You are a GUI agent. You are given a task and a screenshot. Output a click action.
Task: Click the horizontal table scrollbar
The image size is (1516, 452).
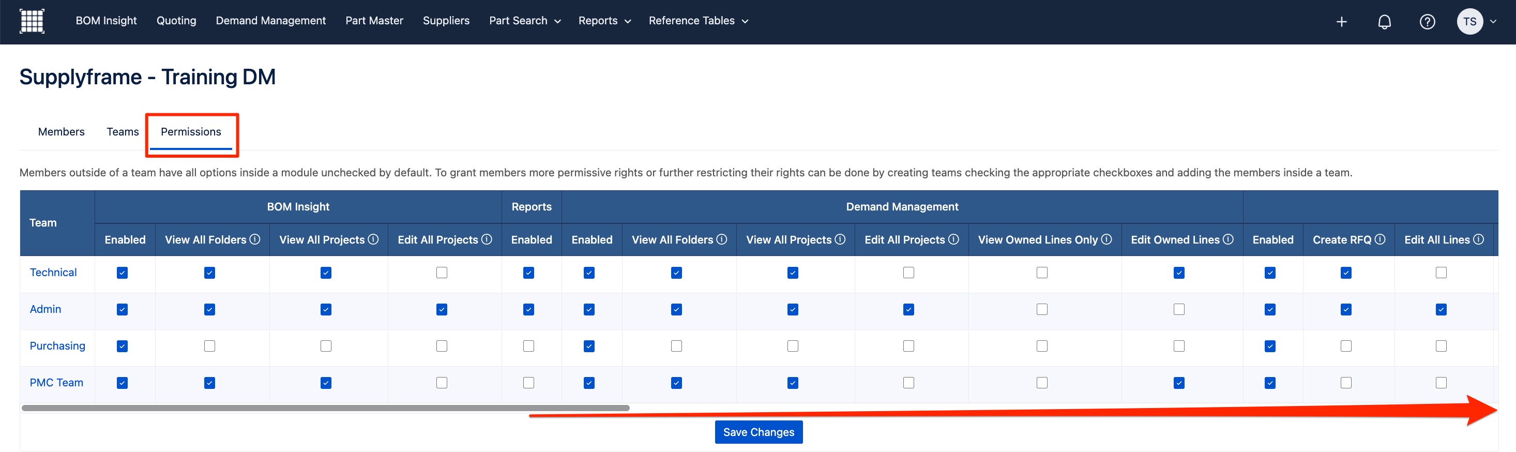pyautogui.click(x=325, y=408)
